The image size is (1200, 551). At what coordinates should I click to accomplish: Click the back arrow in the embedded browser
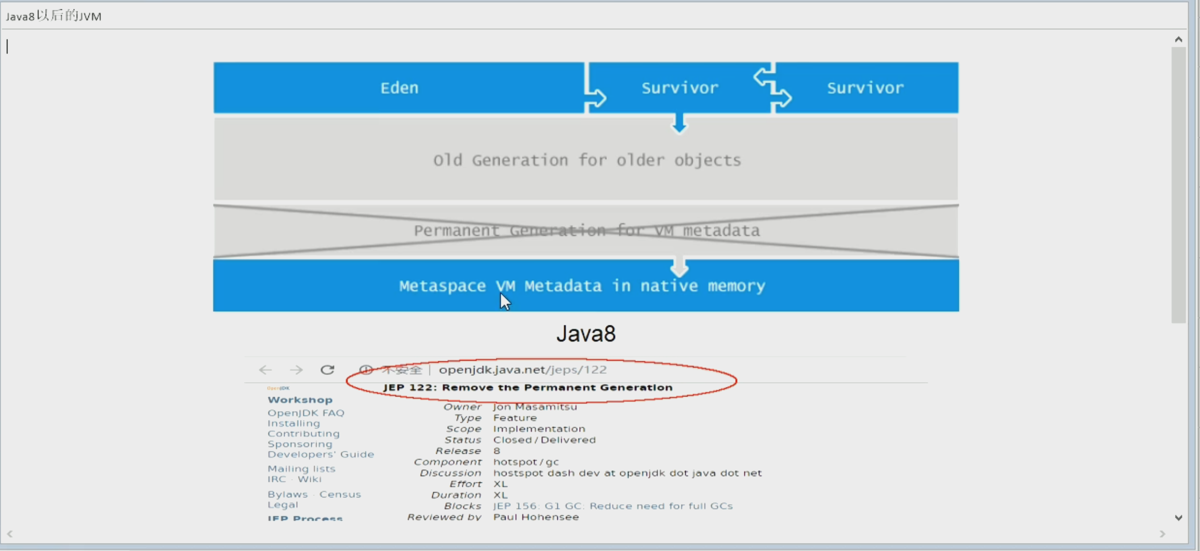tap(265, 370)
